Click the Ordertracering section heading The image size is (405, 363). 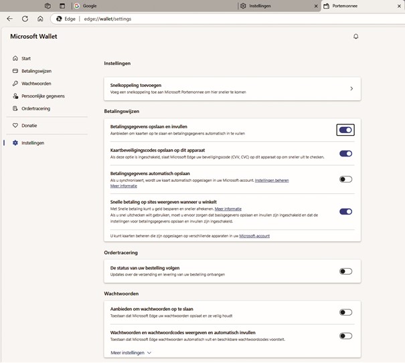120,253
